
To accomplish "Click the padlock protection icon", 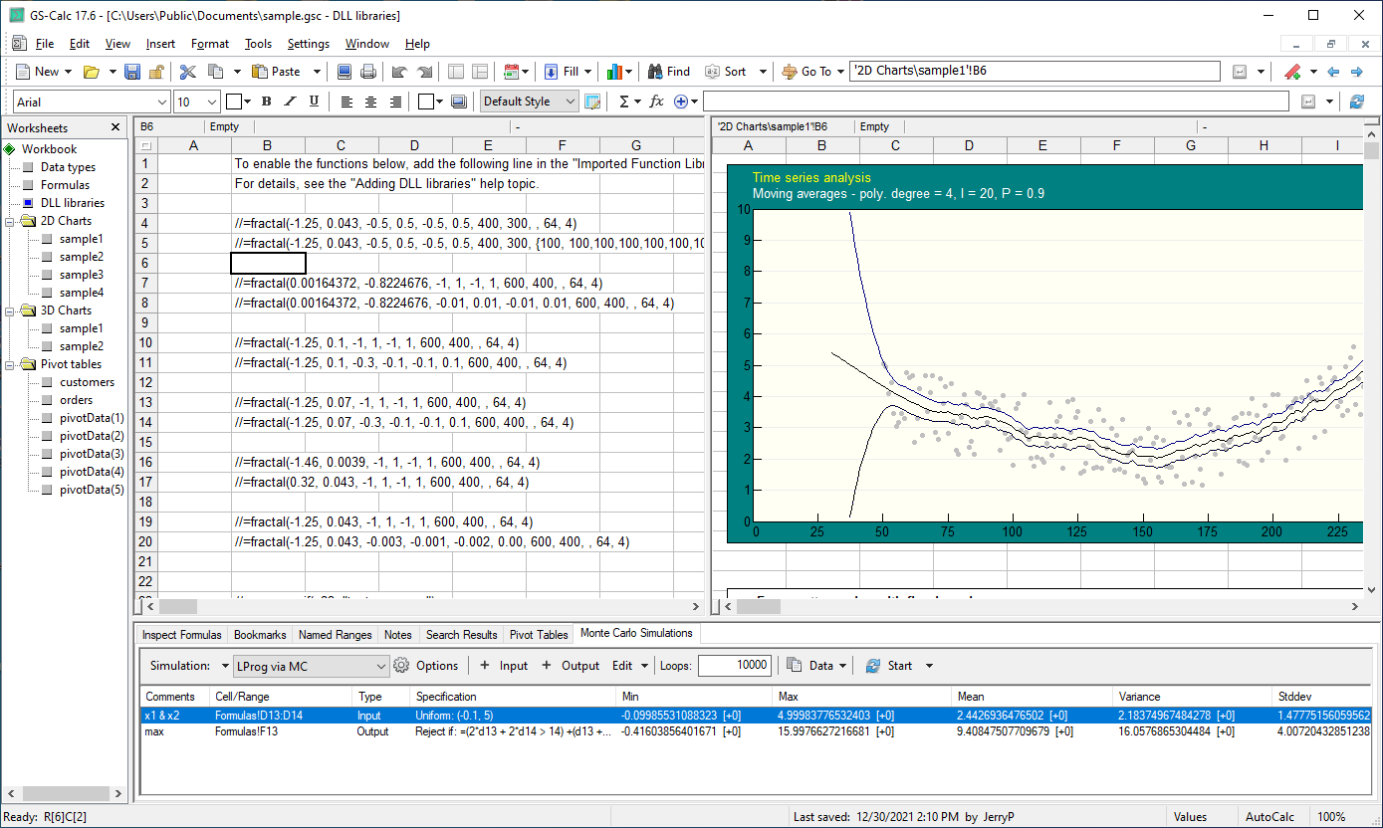I will (156, 72).
